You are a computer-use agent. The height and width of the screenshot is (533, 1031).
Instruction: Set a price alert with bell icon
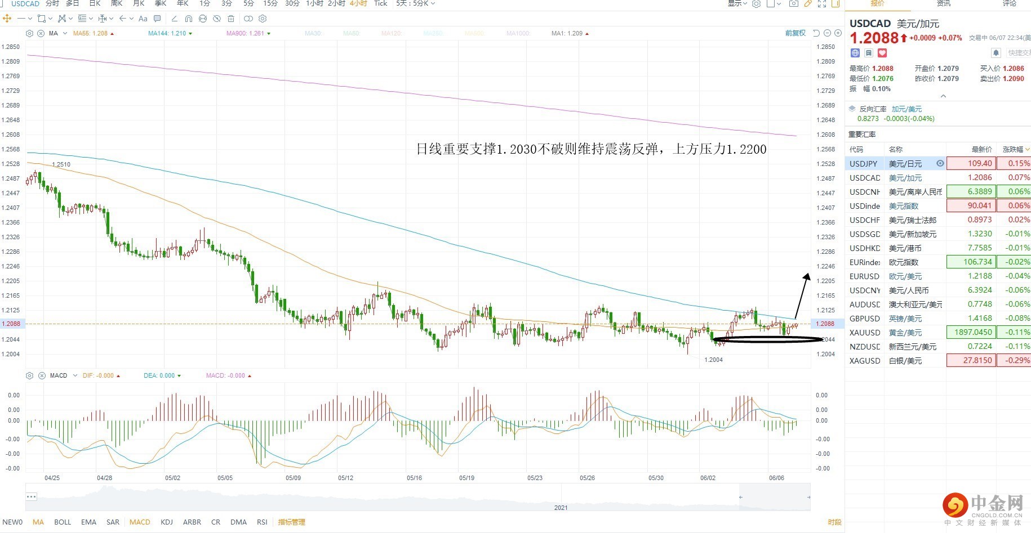(x=996, y=53)
